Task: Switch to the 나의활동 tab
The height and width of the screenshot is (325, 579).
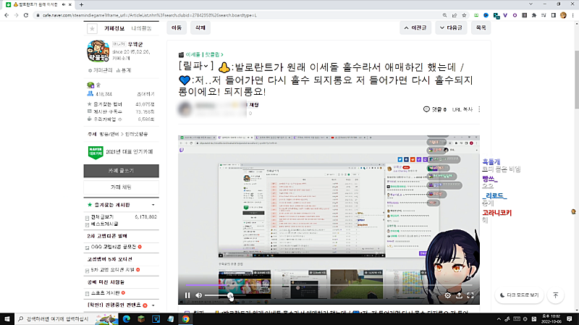Action: [x=141, y=28]
